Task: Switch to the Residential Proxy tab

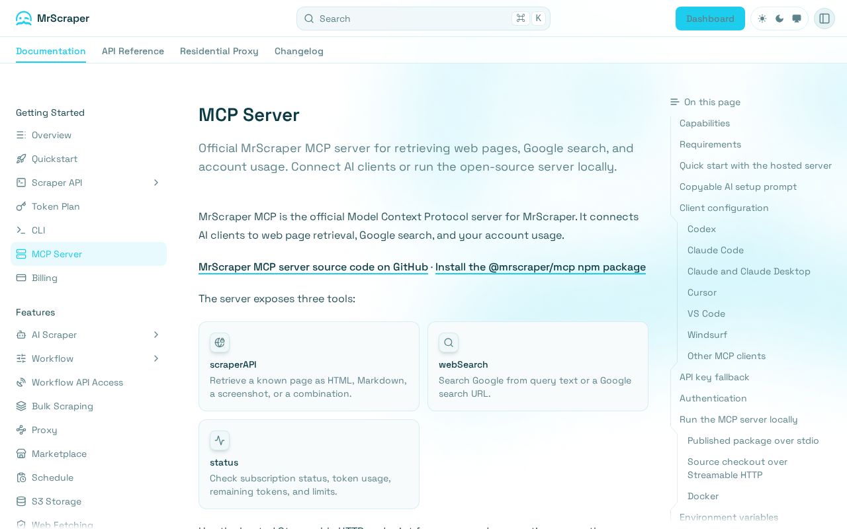Action: coord(219,51)
